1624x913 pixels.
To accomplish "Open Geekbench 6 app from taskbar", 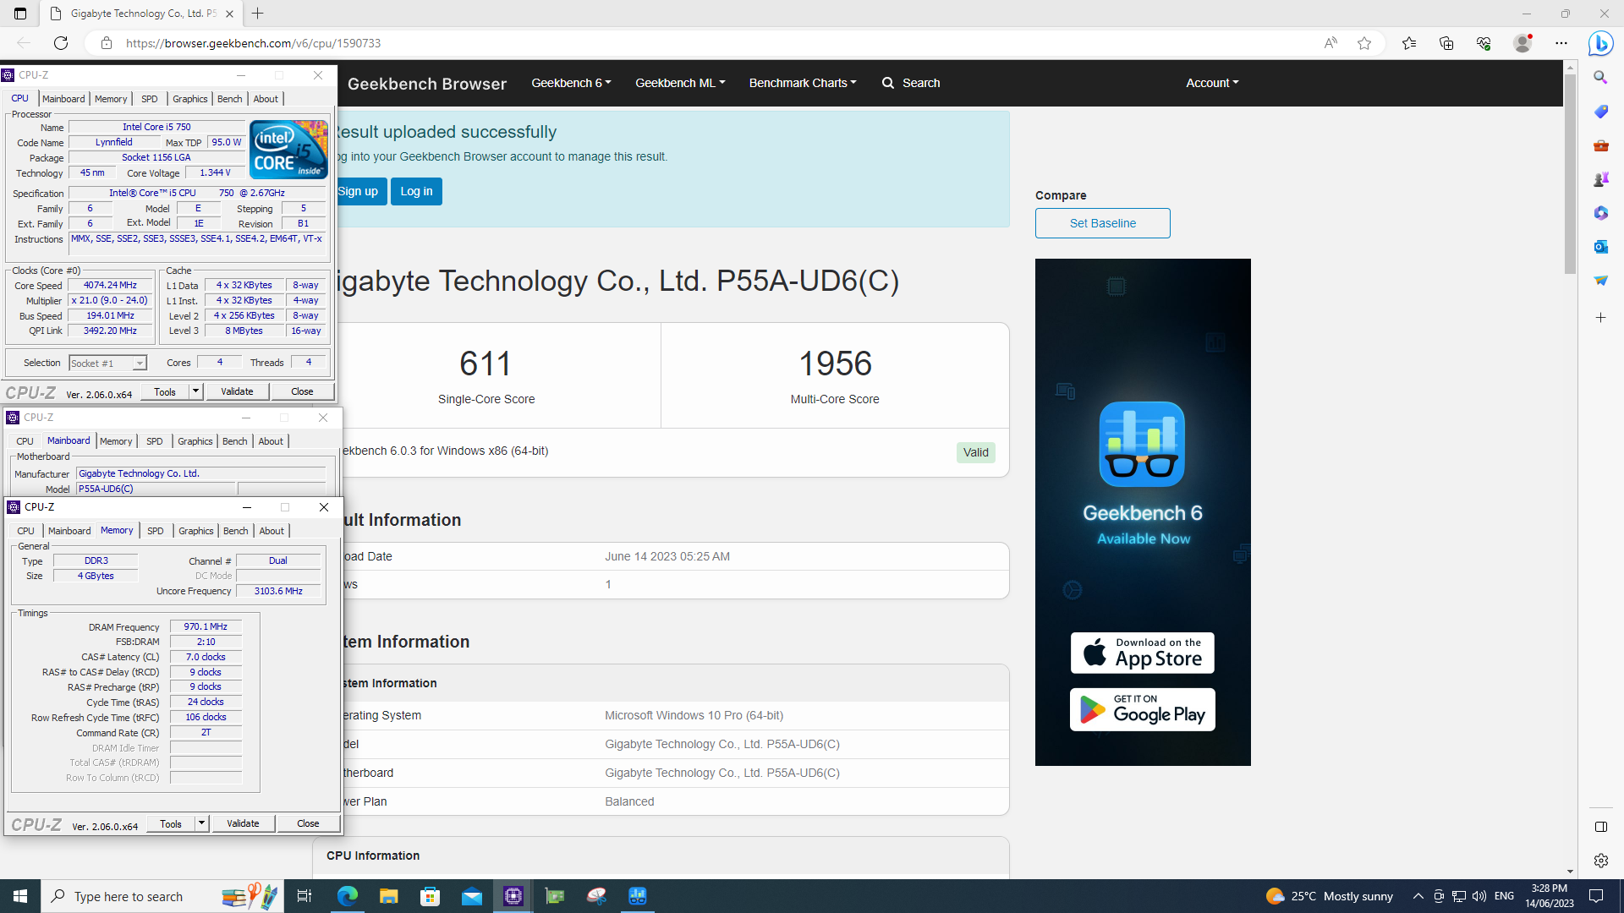I will [x=638, y=896].
